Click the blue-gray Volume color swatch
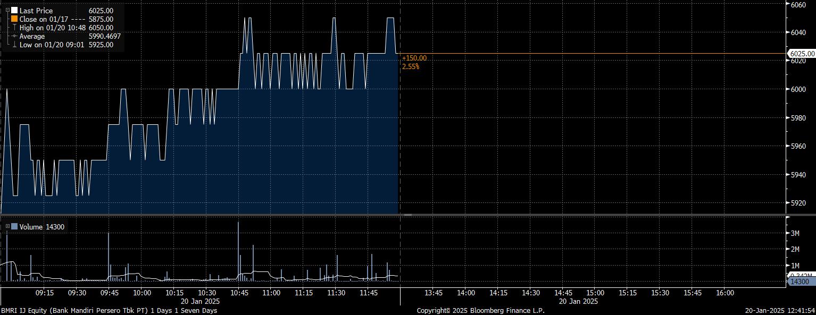 pyautogui.click(x=14, y=227)
